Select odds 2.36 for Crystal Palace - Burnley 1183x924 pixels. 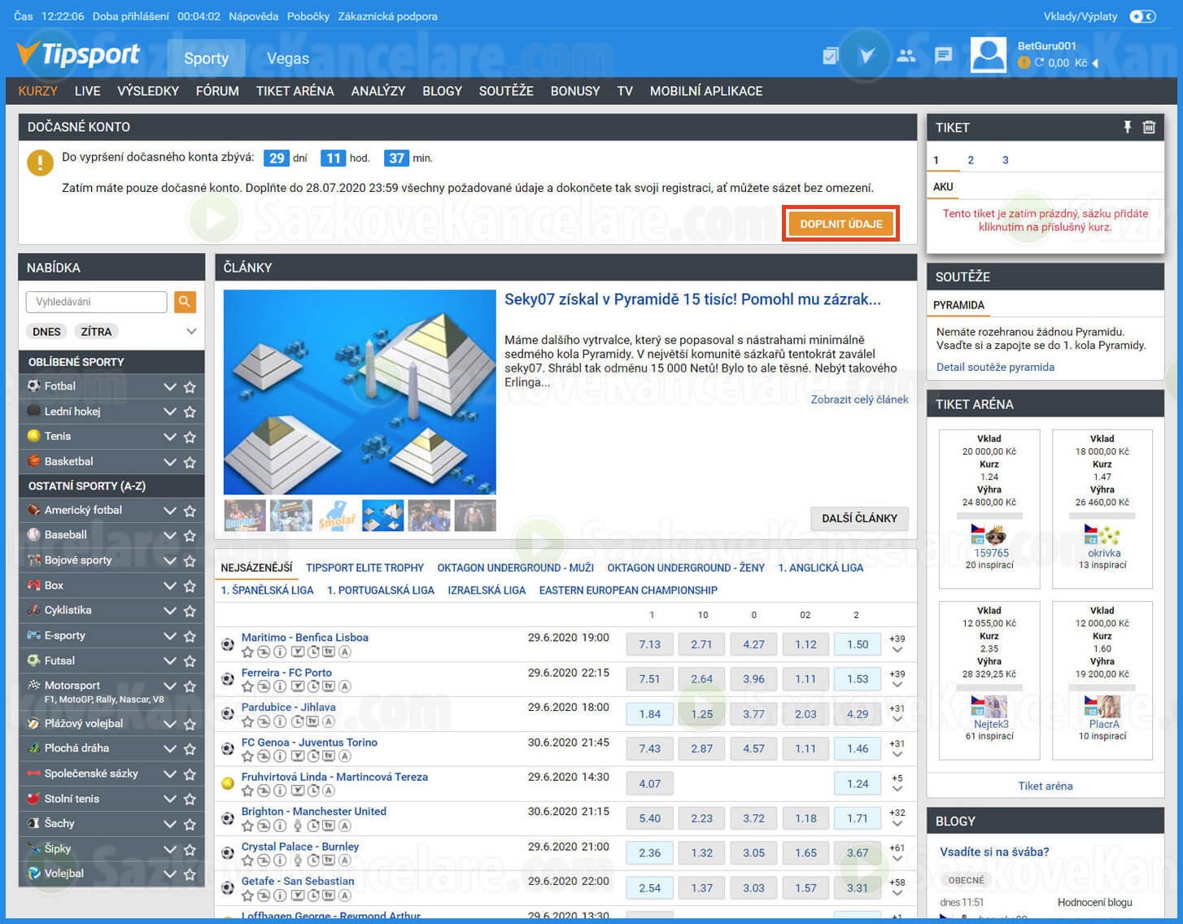click(649, 853)
